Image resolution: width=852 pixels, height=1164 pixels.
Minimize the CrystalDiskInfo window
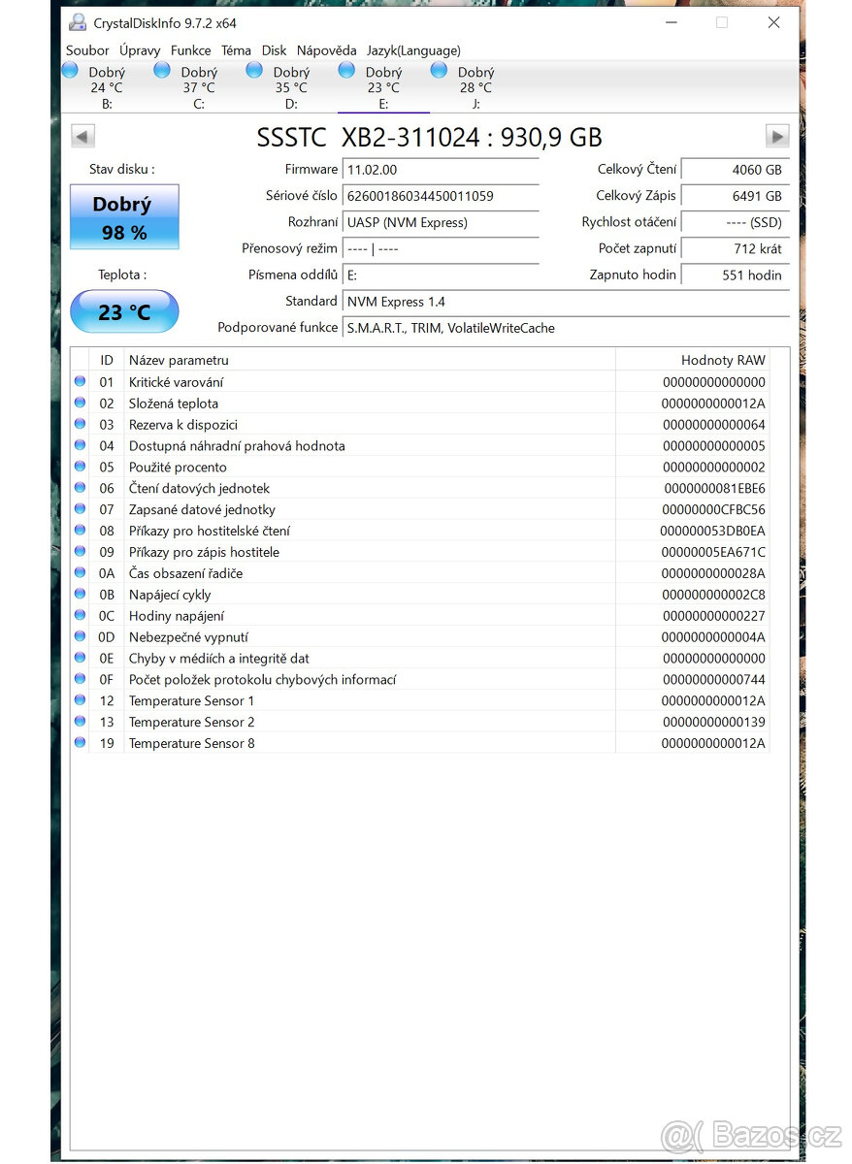pos(671,22)
